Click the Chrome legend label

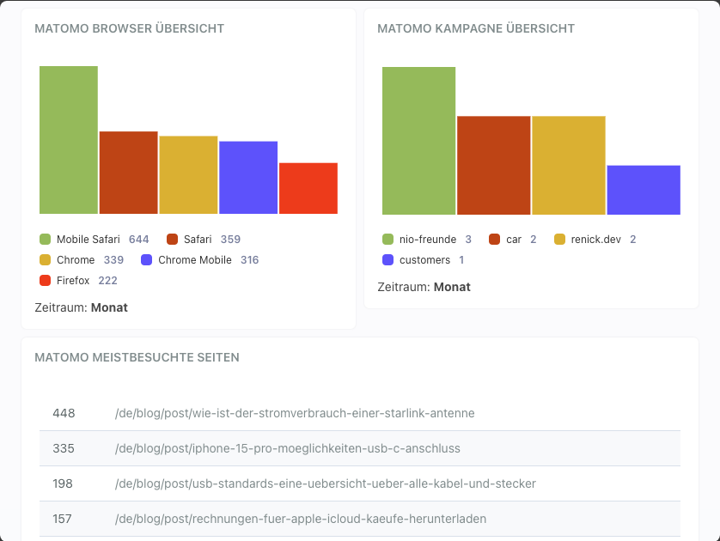click(x=76, y=259)
